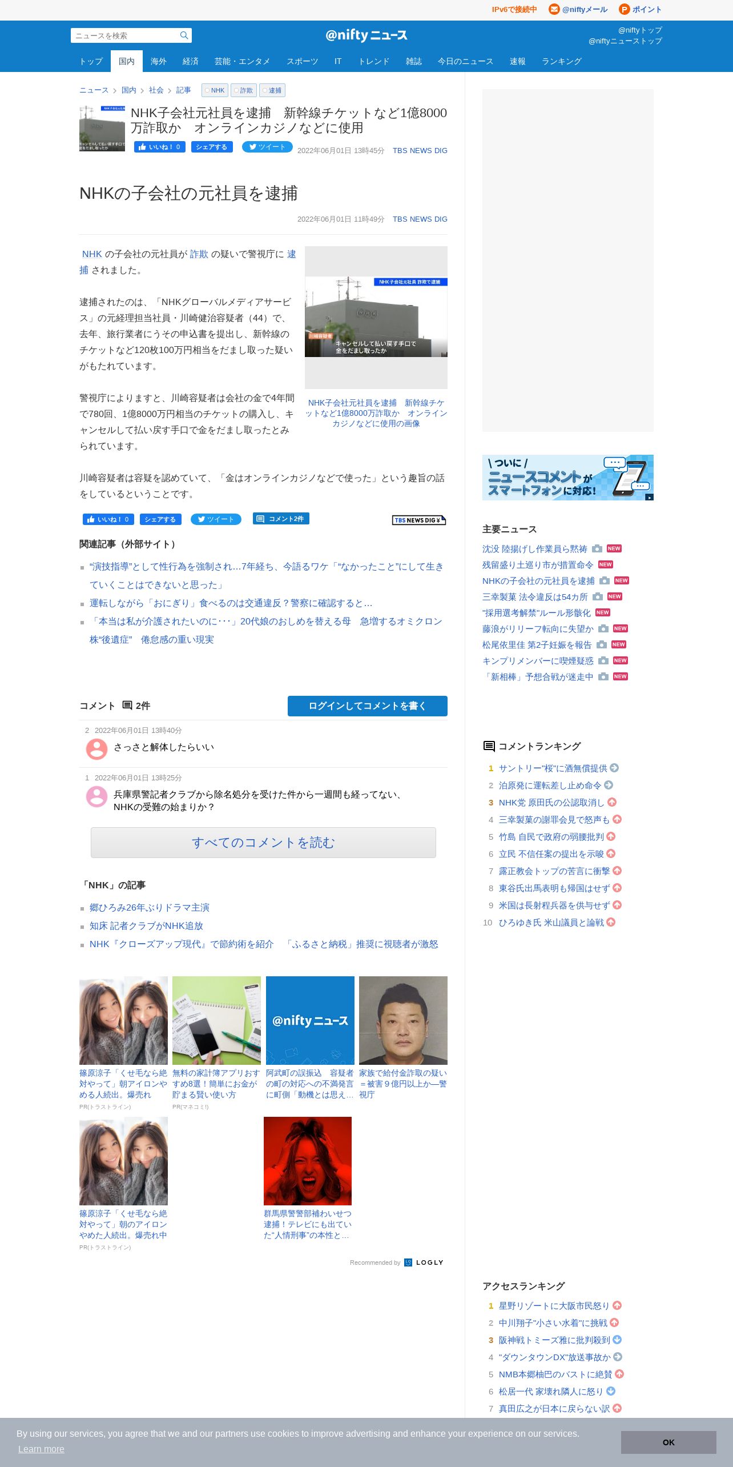Image resolution: width=733 pixels, height=1467 pixels.
Task: Open the @nifty mail envelope icon
Action: (x=554, y=9)
